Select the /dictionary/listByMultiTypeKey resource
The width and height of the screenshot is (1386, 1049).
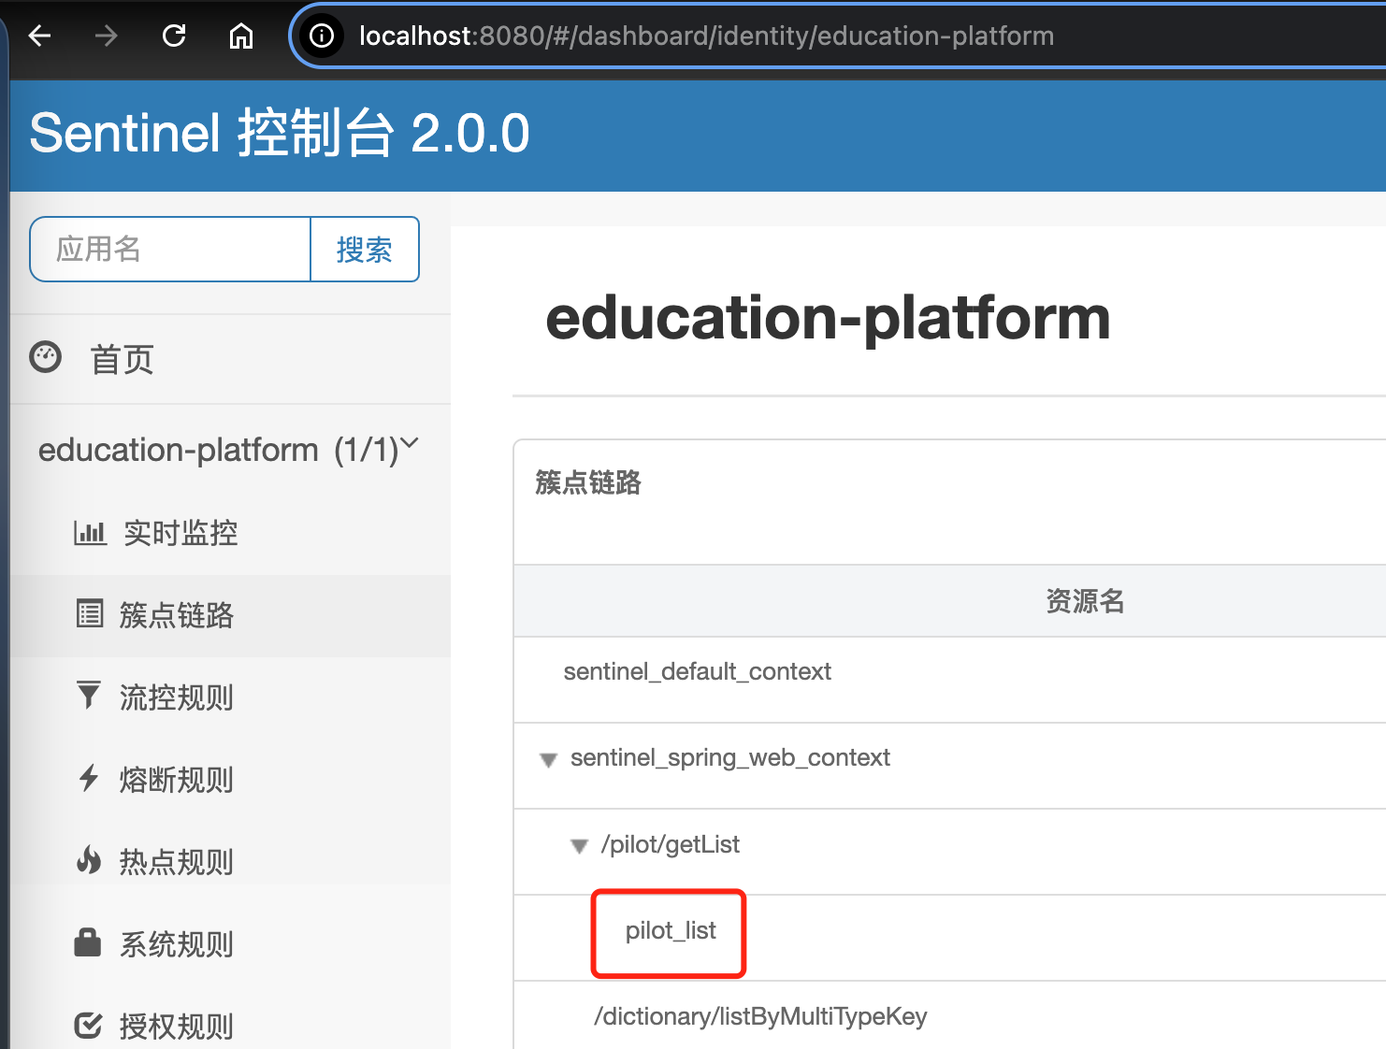(760, 1016)
